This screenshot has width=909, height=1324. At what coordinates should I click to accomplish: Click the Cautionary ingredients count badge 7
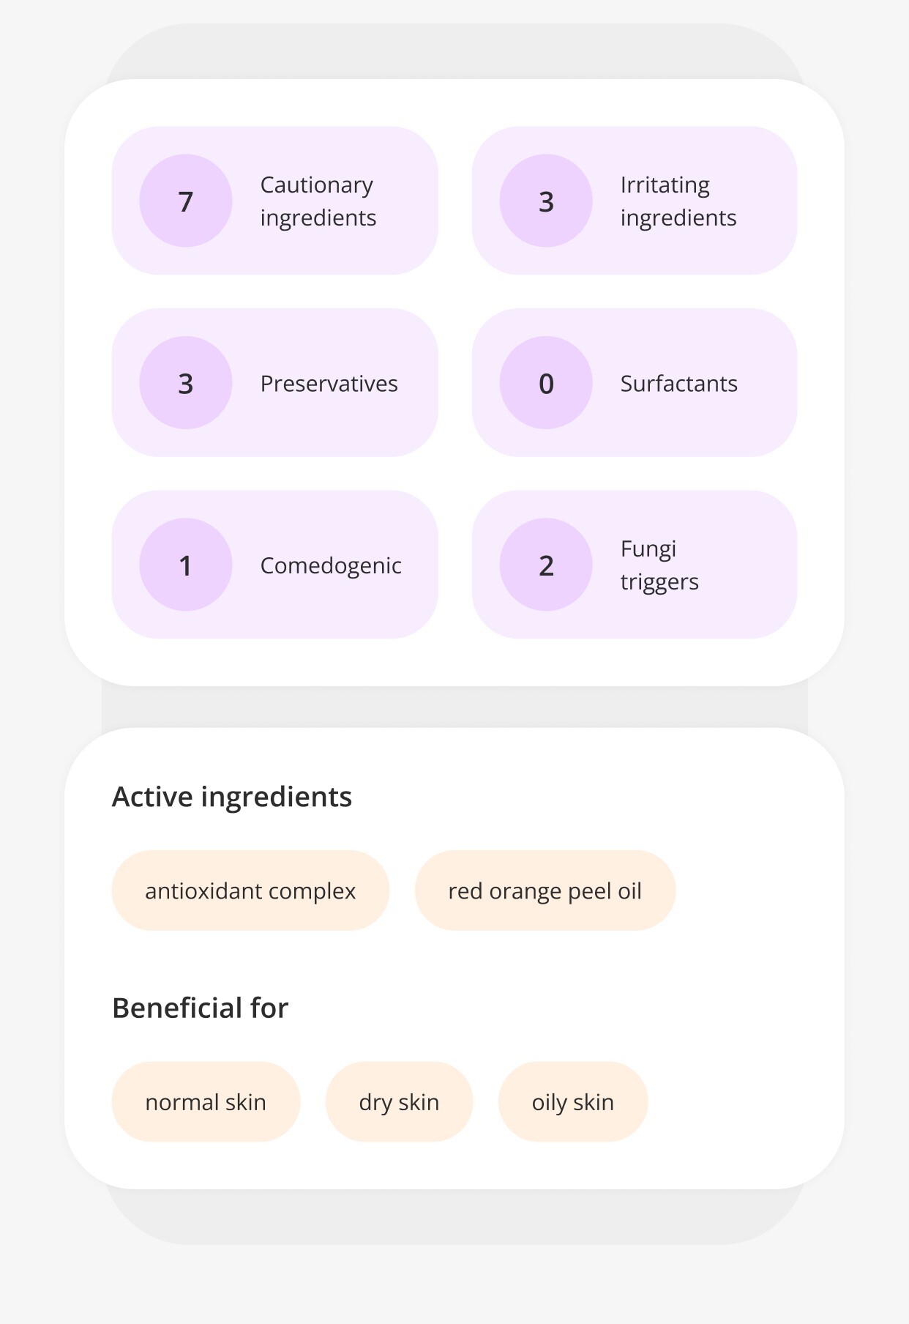pyautogui.click(x=186, y=201)
